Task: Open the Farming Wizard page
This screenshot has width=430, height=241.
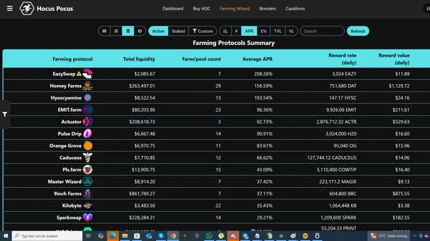Action: click(235, 8)
